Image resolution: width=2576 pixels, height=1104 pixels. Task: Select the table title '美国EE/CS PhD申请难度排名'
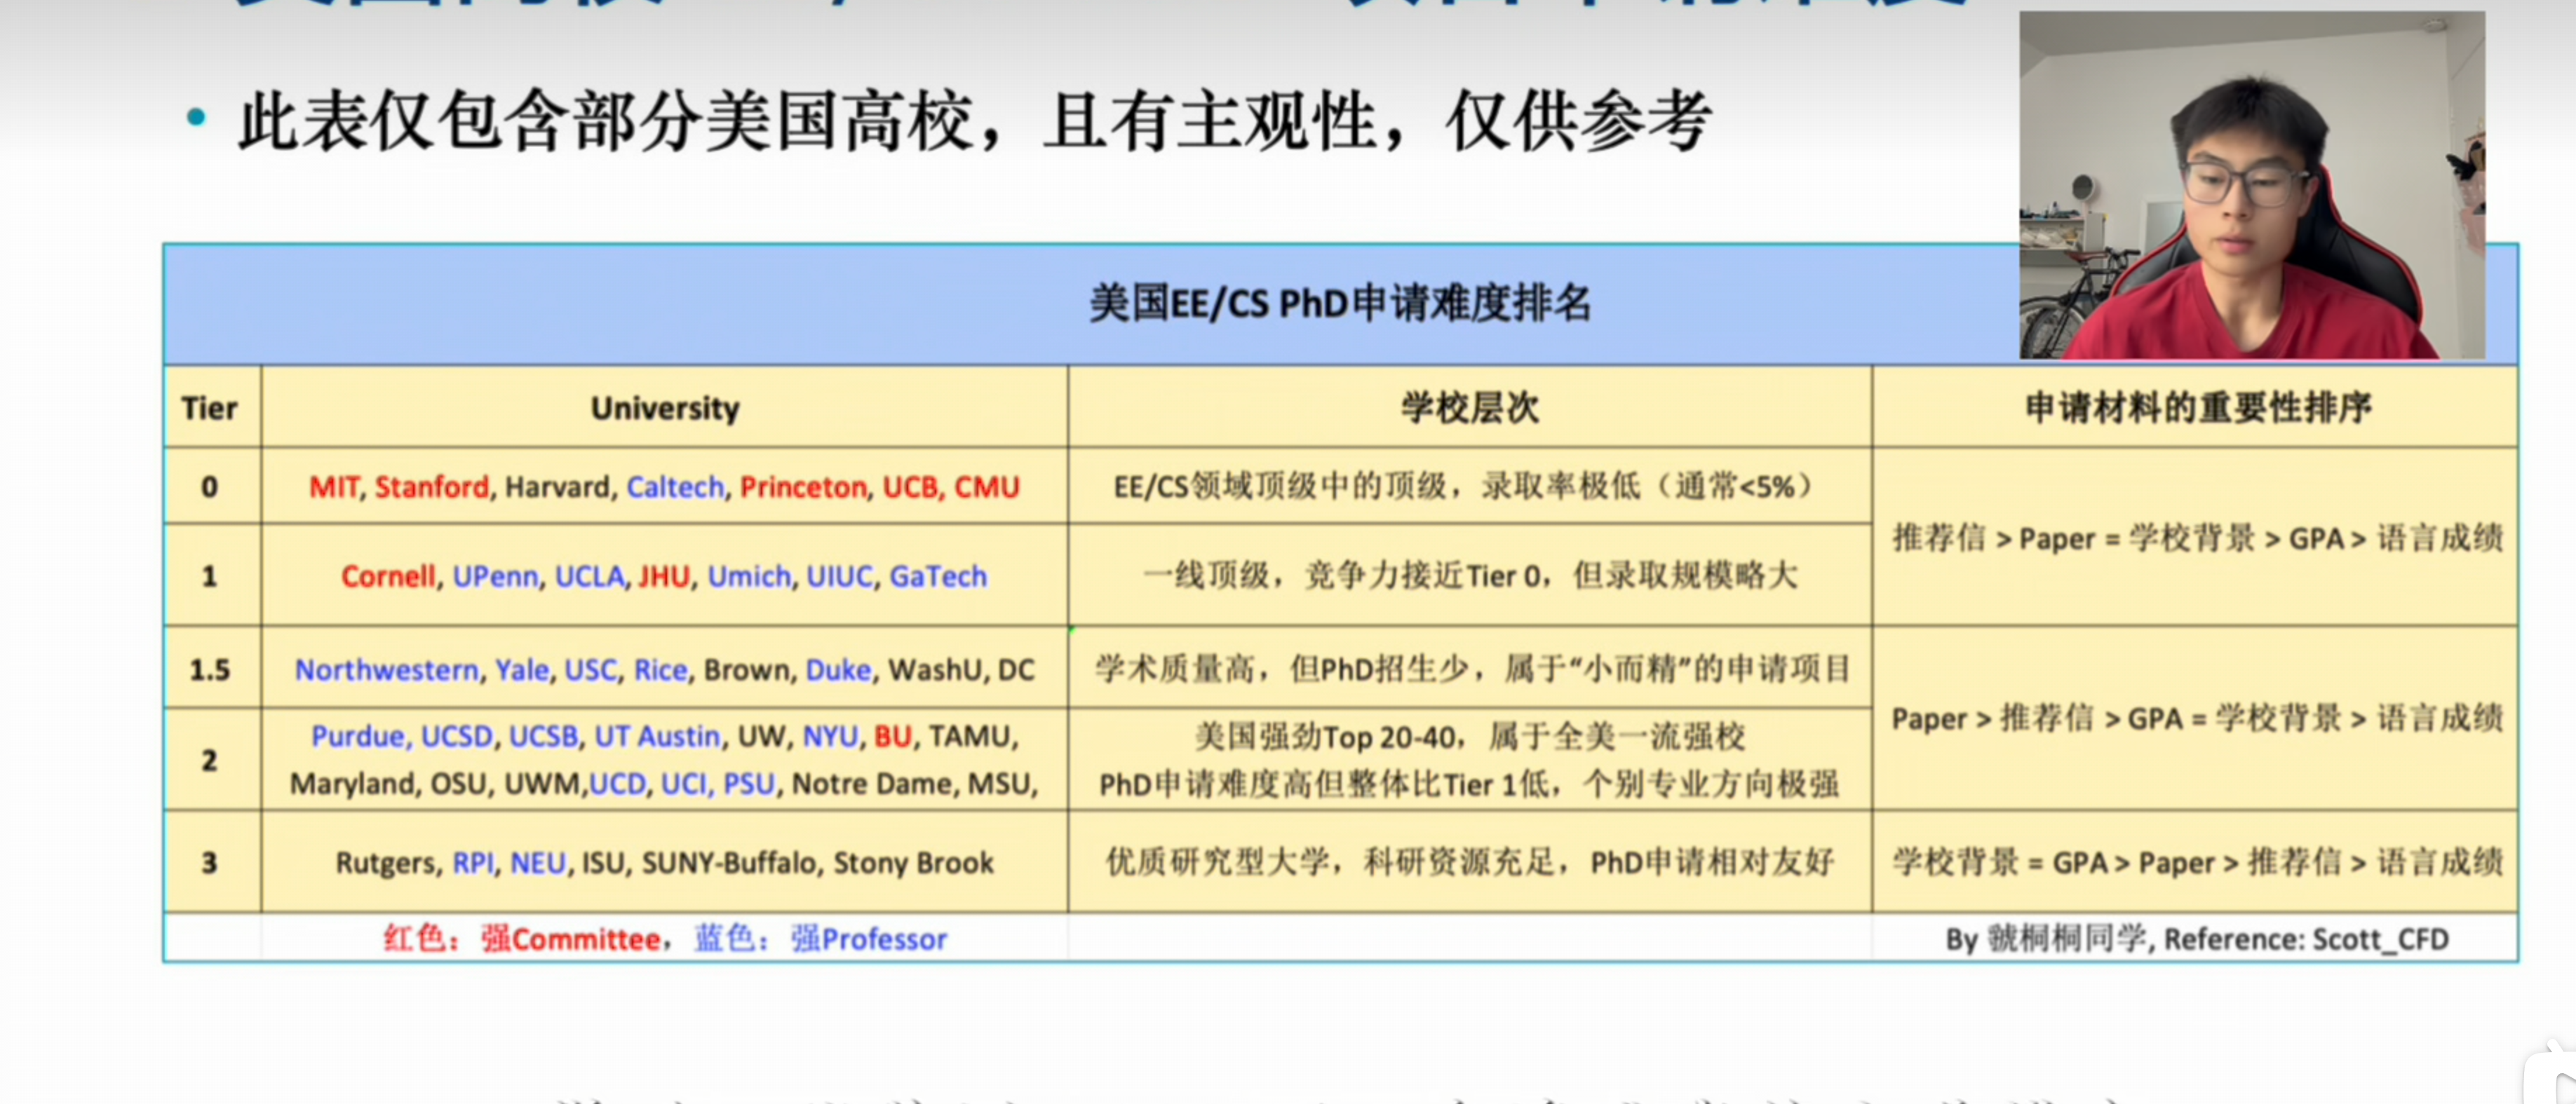pos(1340,304)
